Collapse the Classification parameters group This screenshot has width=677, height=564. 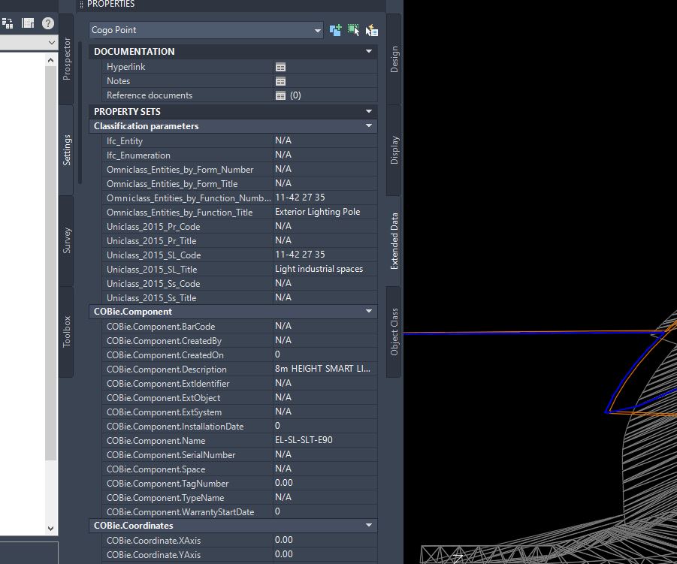[x=369, y=125]
